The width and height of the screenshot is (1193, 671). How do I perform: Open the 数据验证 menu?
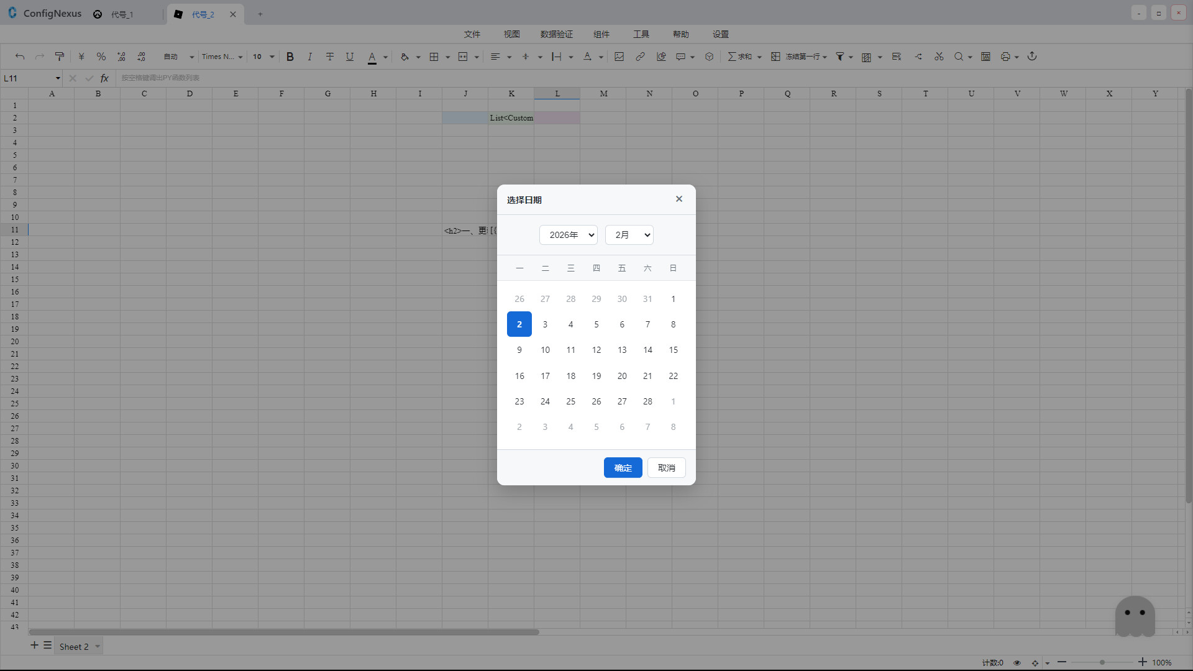pyautogui.click(x=557, y=34)
